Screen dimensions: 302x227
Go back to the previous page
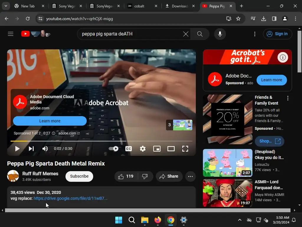(6, 19)
